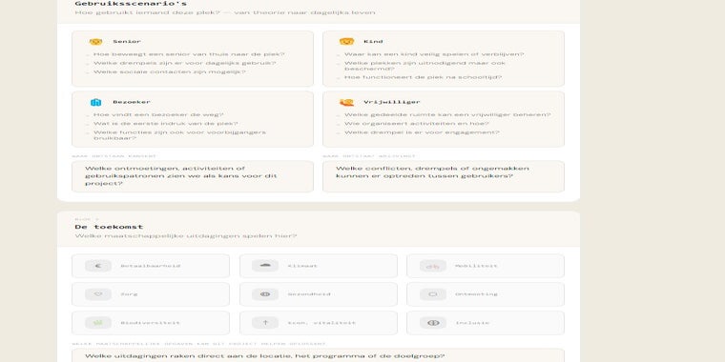This screenshot has height=362, width=725.
Task: Click the 'Bezoeker' card title
Action: [132, 102]
